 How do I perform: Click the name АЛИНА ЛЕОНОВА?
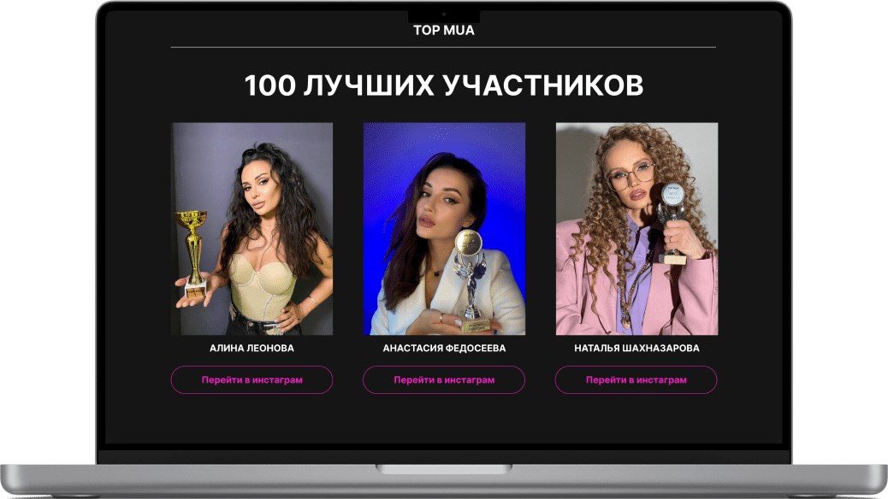pyautogui.click(x=252, y=348)
